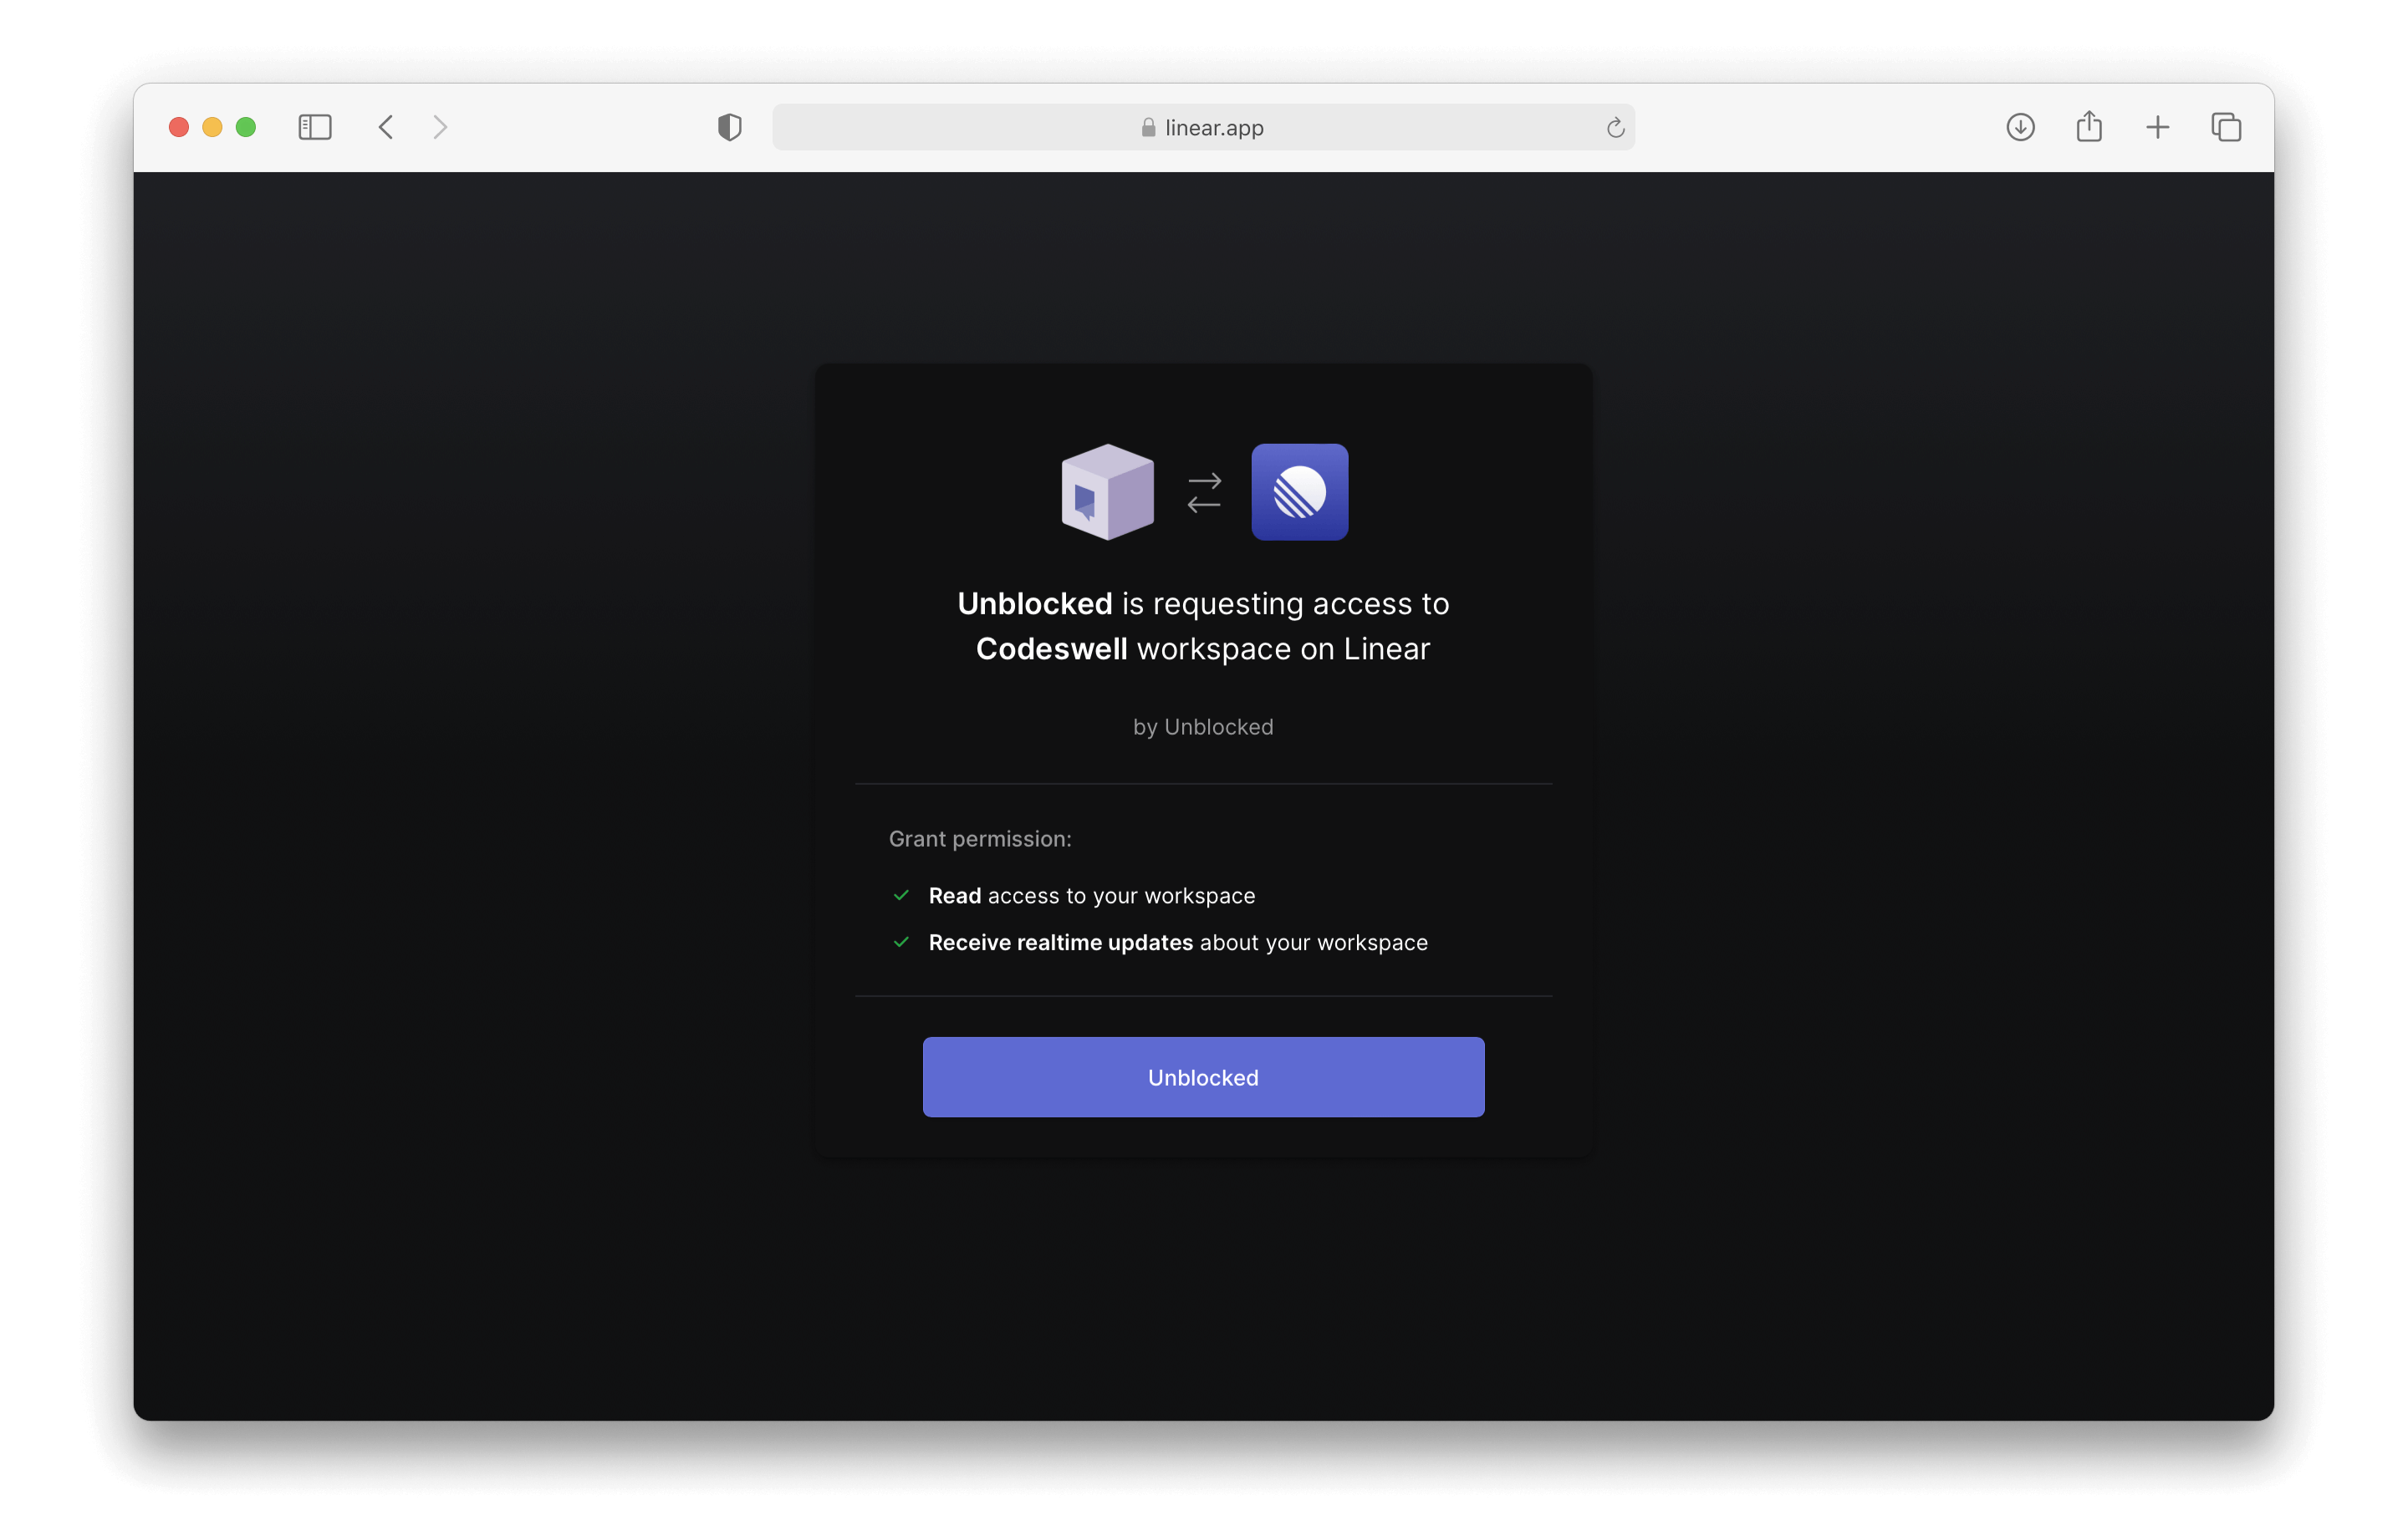Click the green checkmark beside Read access
Viewport: 2408px width, 1521px height.
pos(901,895)
